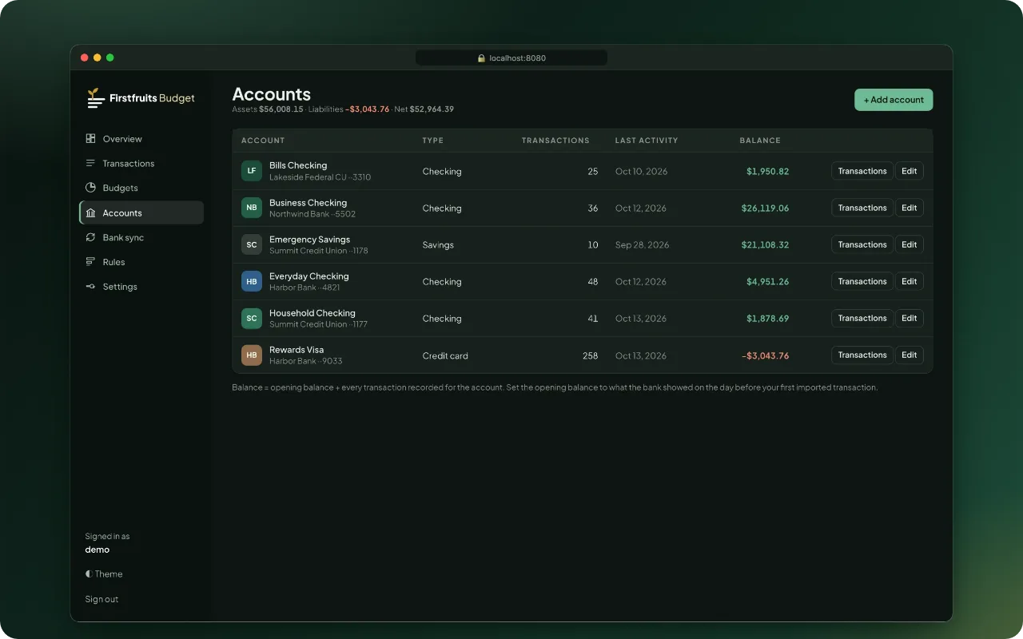Click the HB badge for Rewards Visa
The height and width of the screenshot is (639, 1023).
pos(252,355)
